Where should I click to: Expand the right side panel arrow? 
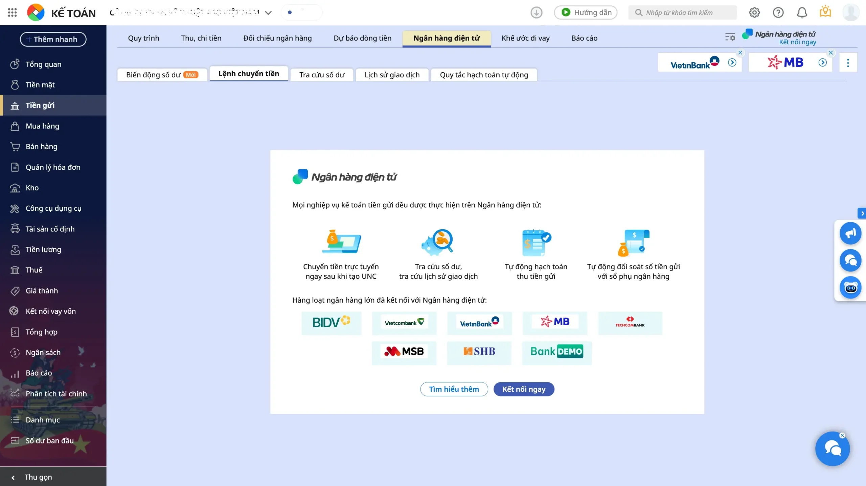[862, 213]
